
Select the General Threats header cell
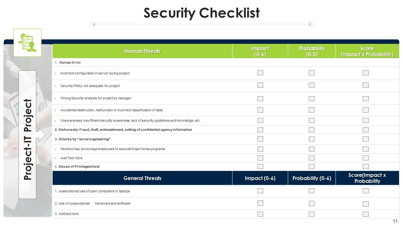pos(142,178)
